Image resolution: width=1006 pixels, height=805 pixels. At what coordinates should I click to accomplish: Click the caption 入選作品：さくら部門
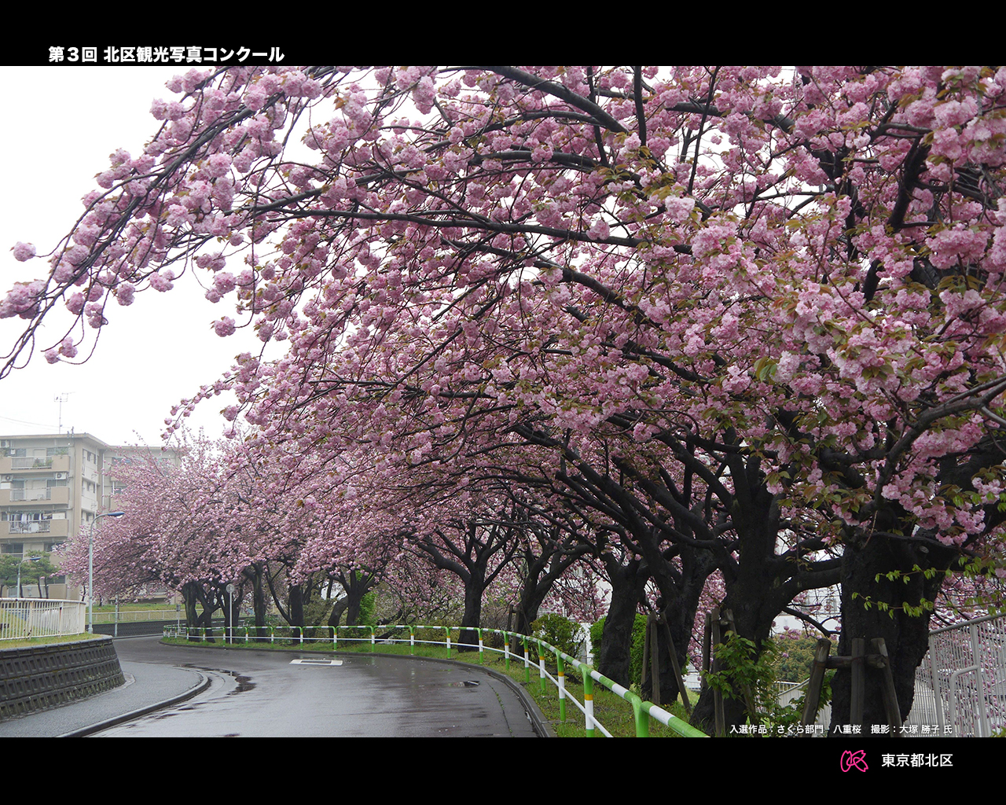tap(777, 730)
